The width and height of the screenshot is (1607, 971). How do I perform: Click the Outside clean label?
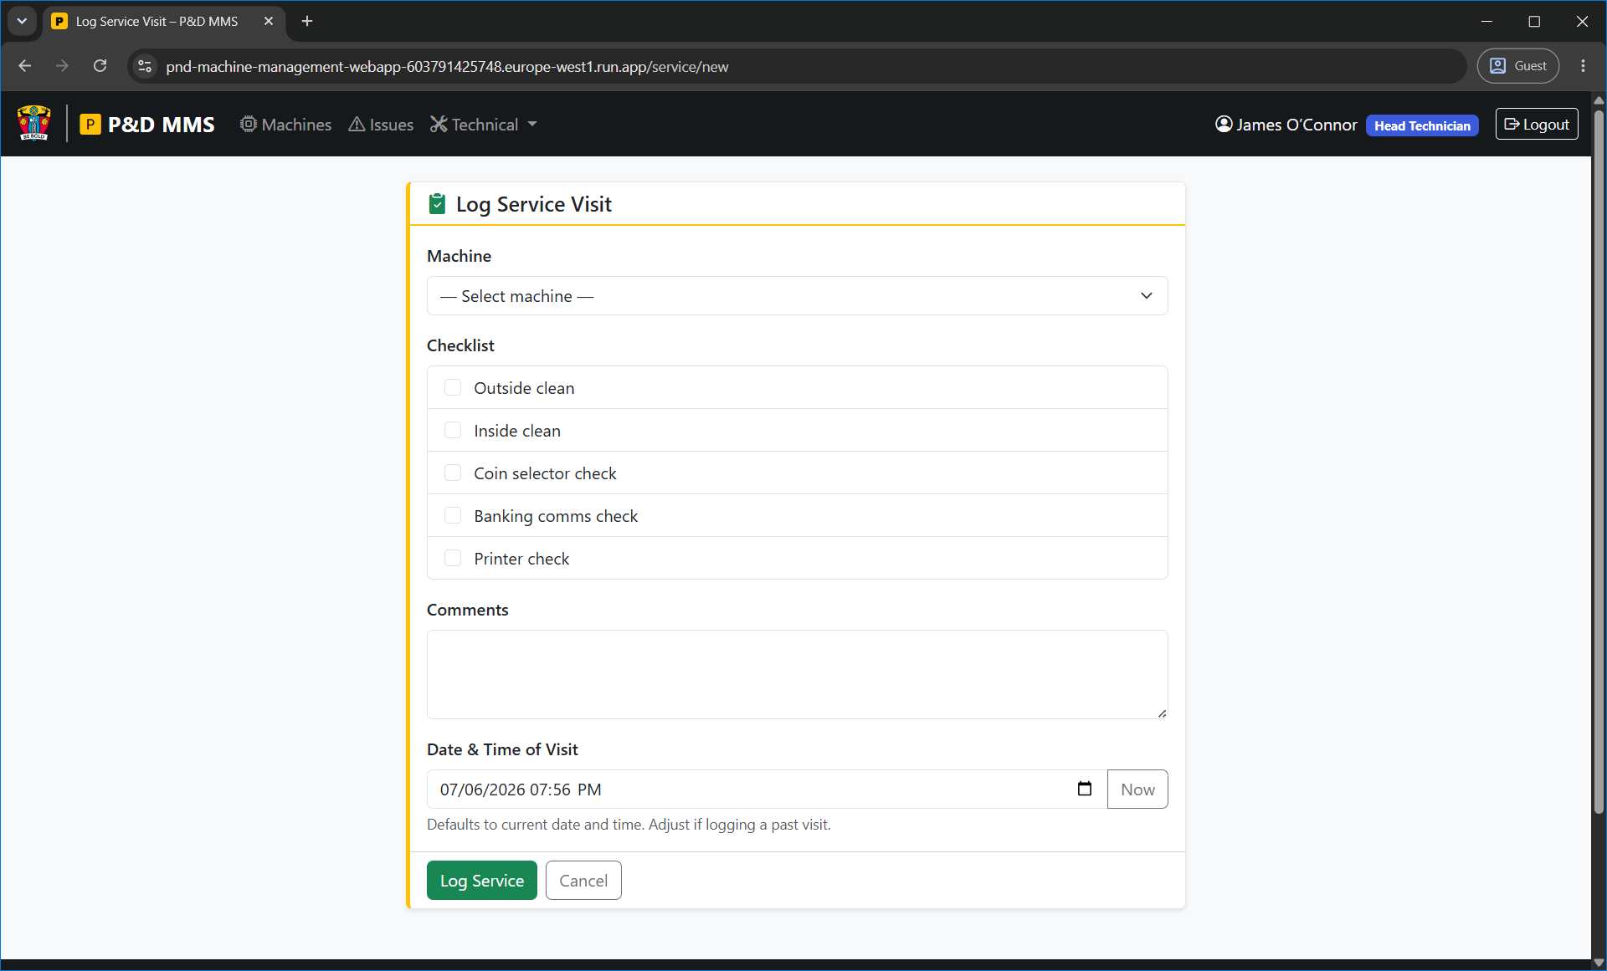coord(524,388)
